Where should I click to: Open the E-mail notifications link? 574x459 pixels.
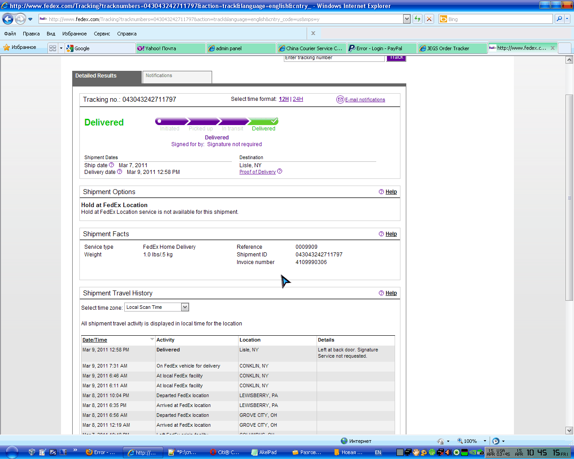(365, 100)
